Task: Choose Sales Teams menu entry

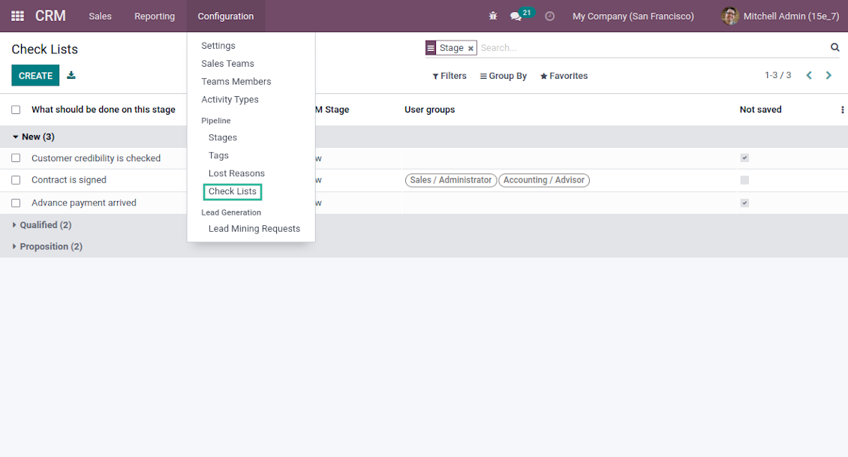Action: point(227,64)
